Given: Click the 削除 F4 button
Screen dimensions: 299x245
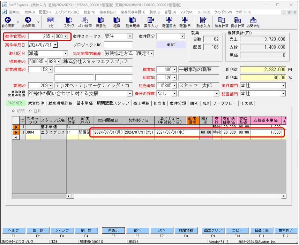Looking at the screenshot, I should (x=87, y=230).
